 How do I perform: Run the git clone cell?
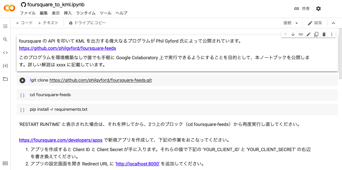click(x=22, y=80)
